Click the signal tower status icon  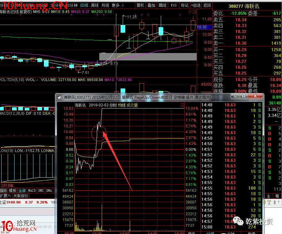point(269,202)
